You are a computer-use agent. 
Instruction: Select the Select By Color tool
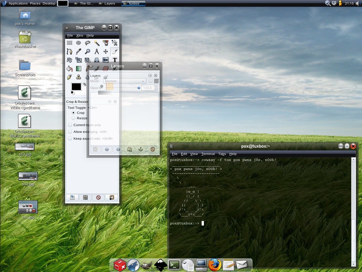point(105,43)
